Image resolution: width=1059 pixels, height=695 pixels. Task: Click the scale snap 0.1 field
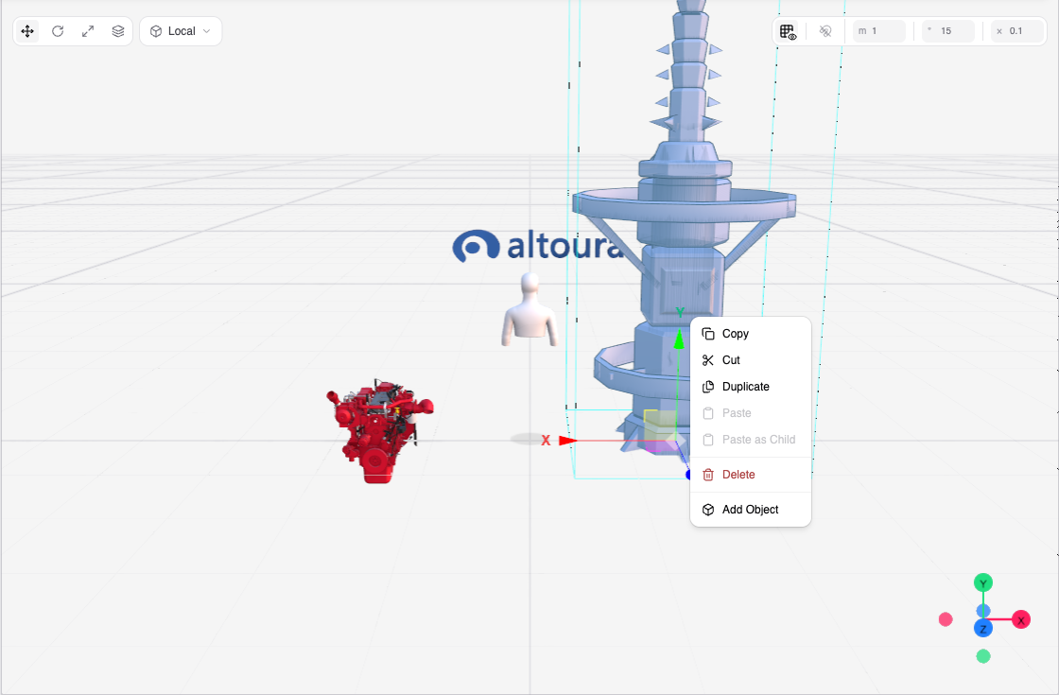pos(1017,31)
